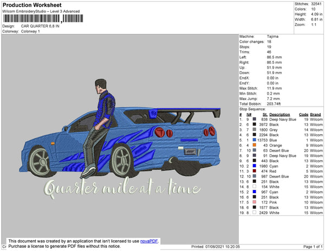Pick the White swatch at stop 19
This screenshot has height=251, width=325.
pos(255,212)
